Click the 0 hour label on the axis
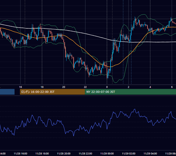Screen dimensions: 176x156 click(x=107, y=87)
